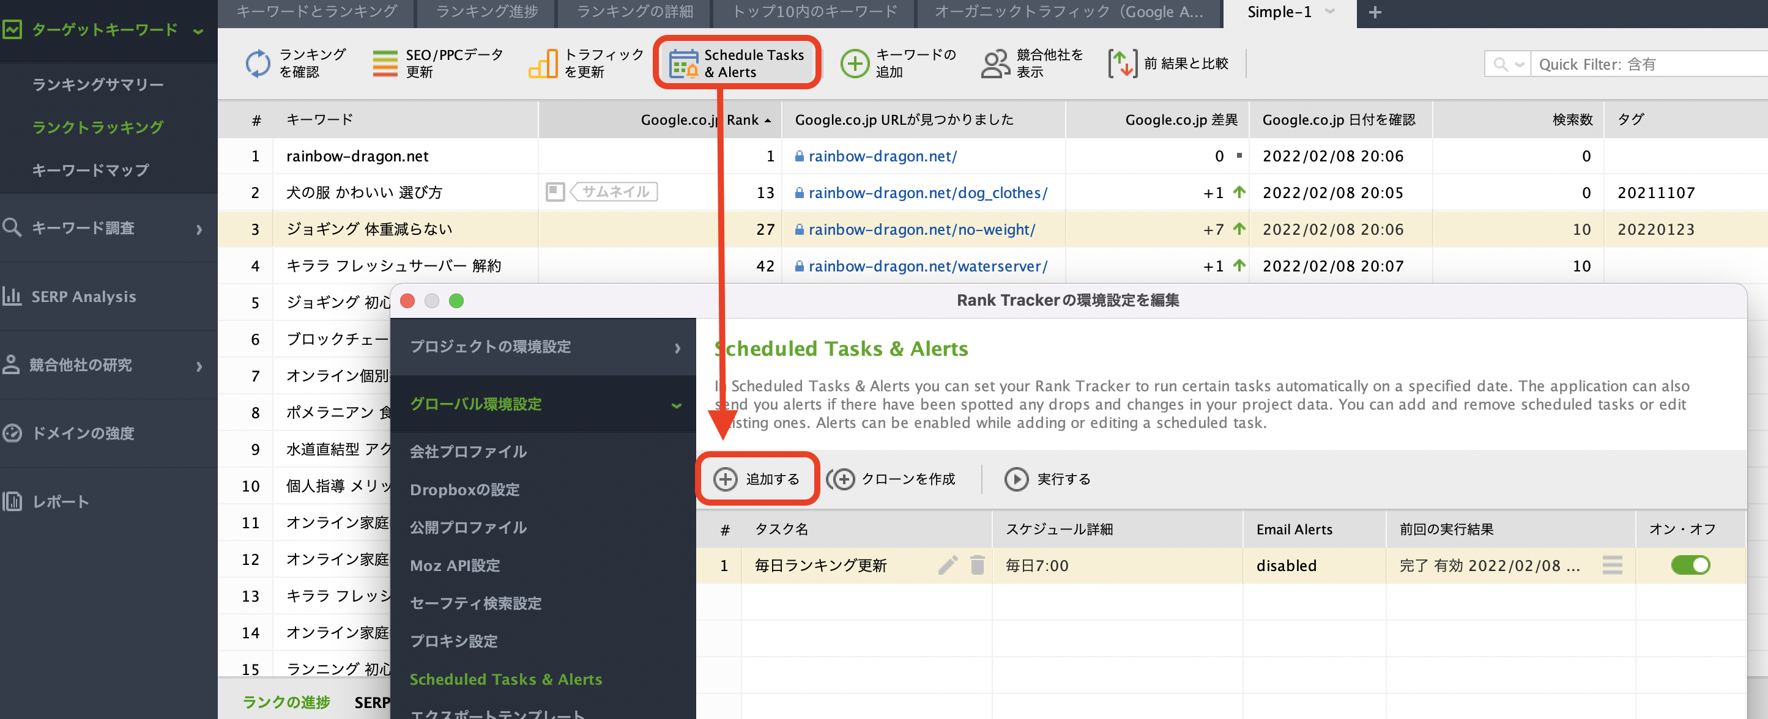Screen dimensions: 1768x719
Task: Click the 競合他社の研究 person icon
Action: coord(11,365)
